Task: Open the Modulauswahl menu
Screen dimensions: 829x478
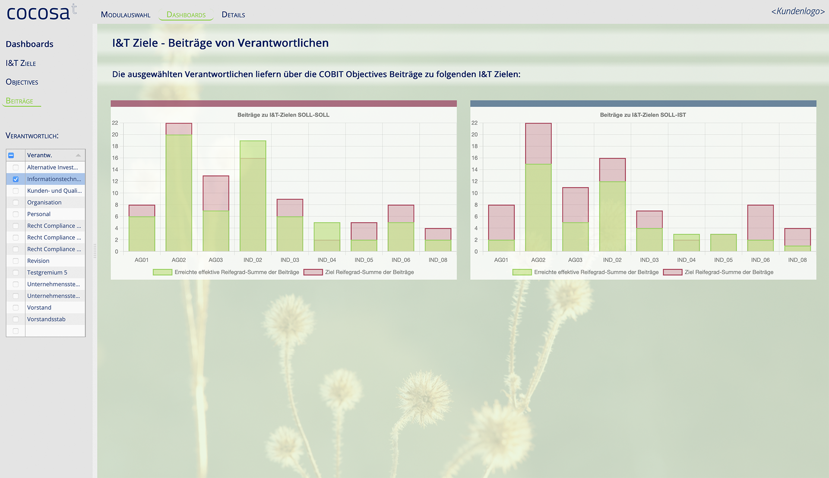Action: tap(125, 15)
